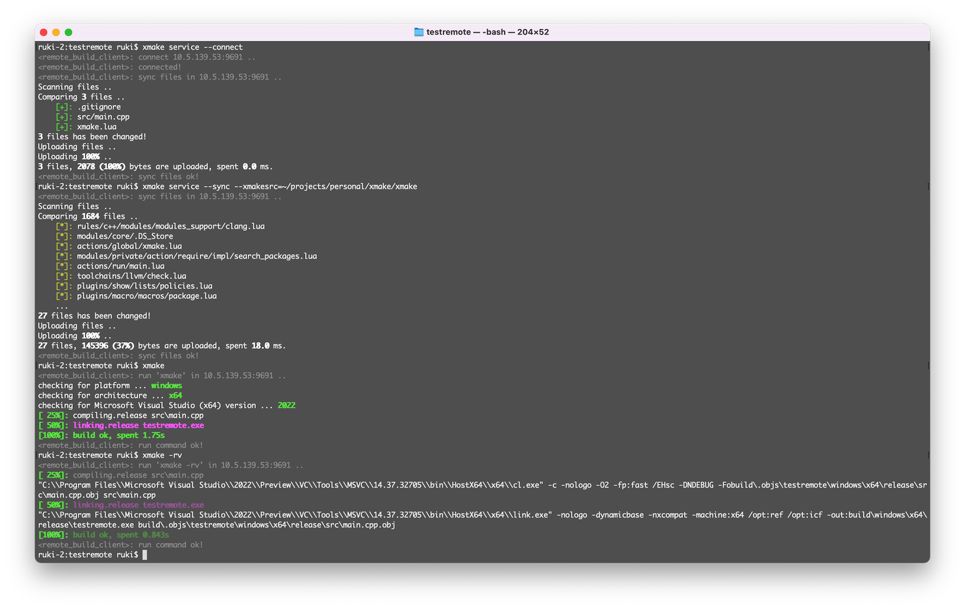Screen dimensions: 965x609
Task: Select "src/main.cpp" in the added files list
Action: [x=103, y=117]
